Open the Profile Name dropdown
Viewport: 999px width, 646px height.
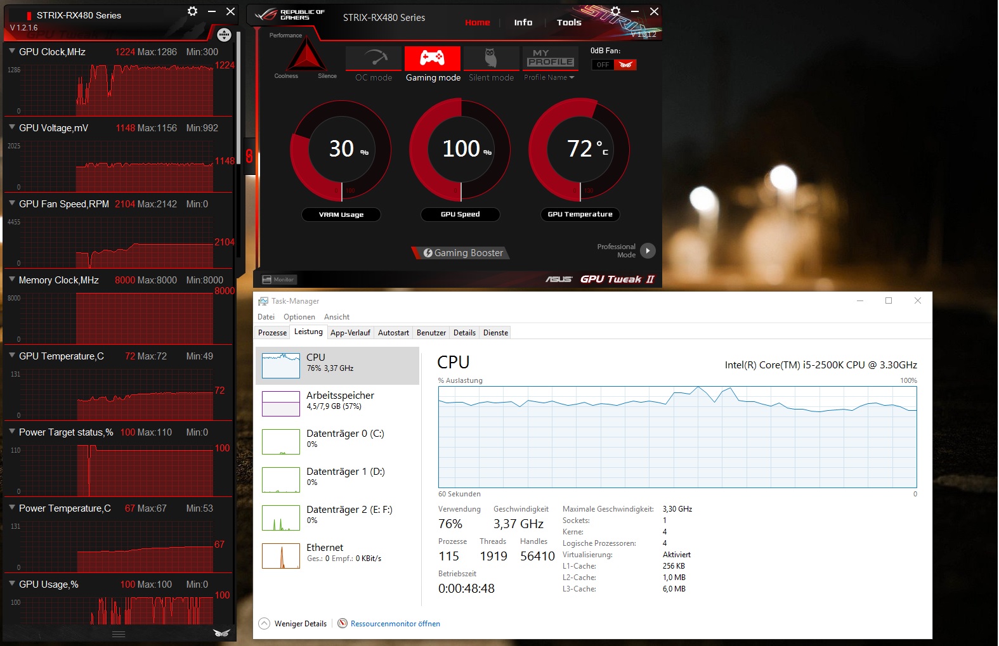(x=549, y=77)
